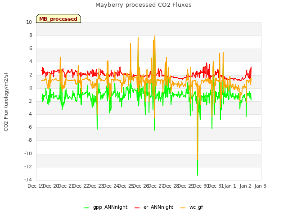Click the y-axis label 6
The width and height of the screenshot is (288, 216).
31,48
